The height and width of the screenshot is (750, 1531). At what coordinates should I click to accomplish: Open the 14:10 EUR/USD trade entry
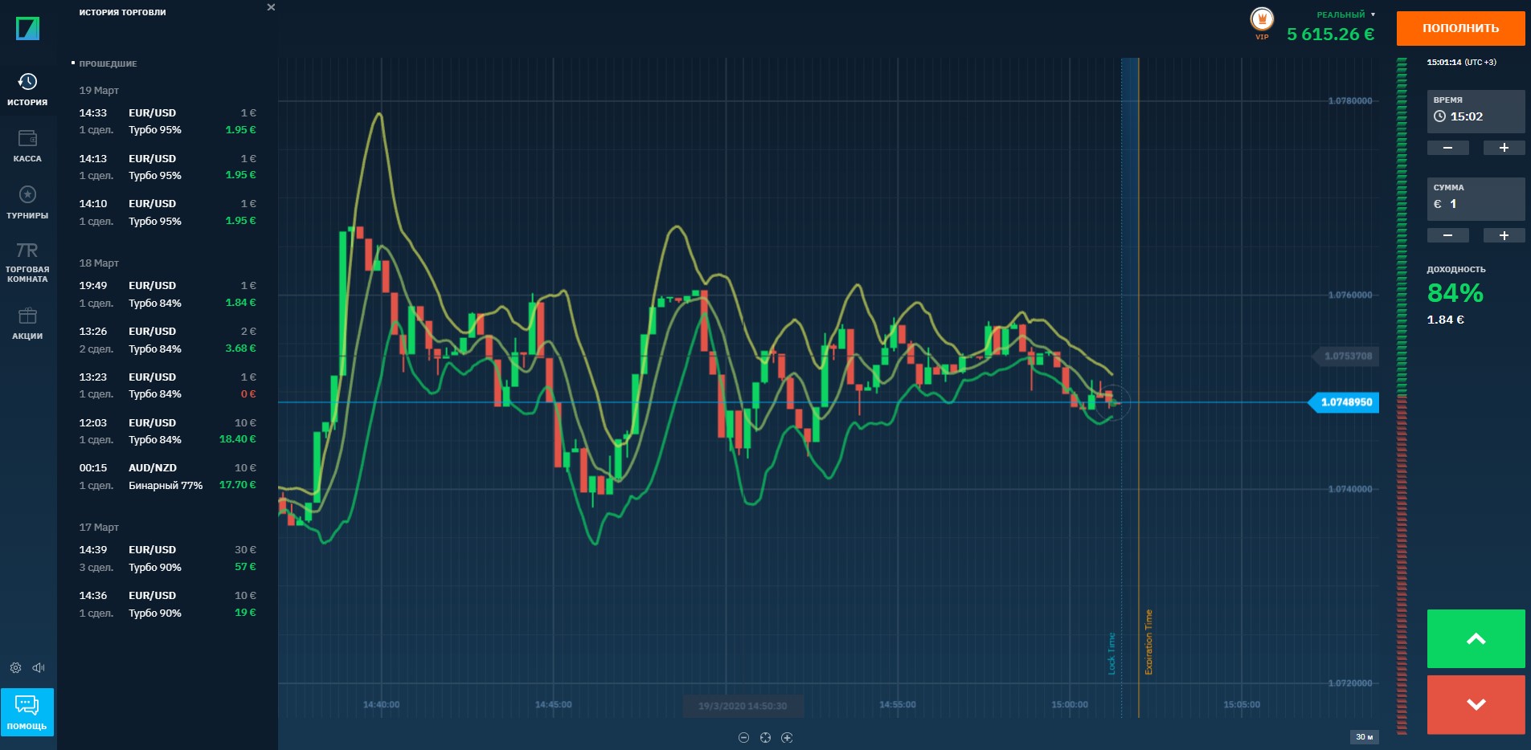tap(167, 212)
